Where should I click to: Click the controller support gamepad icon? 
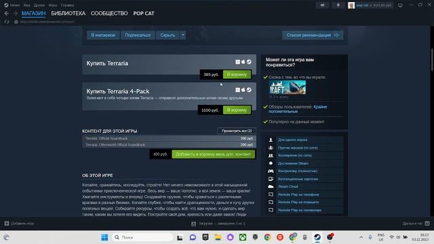[271, 171]
